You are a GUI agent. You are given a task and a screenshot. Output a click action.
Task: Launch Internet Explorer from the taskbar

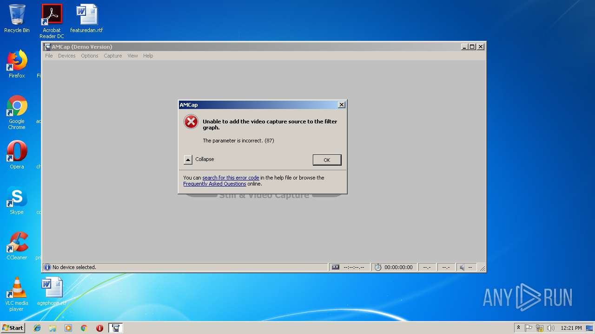click(x=37, y=328)
